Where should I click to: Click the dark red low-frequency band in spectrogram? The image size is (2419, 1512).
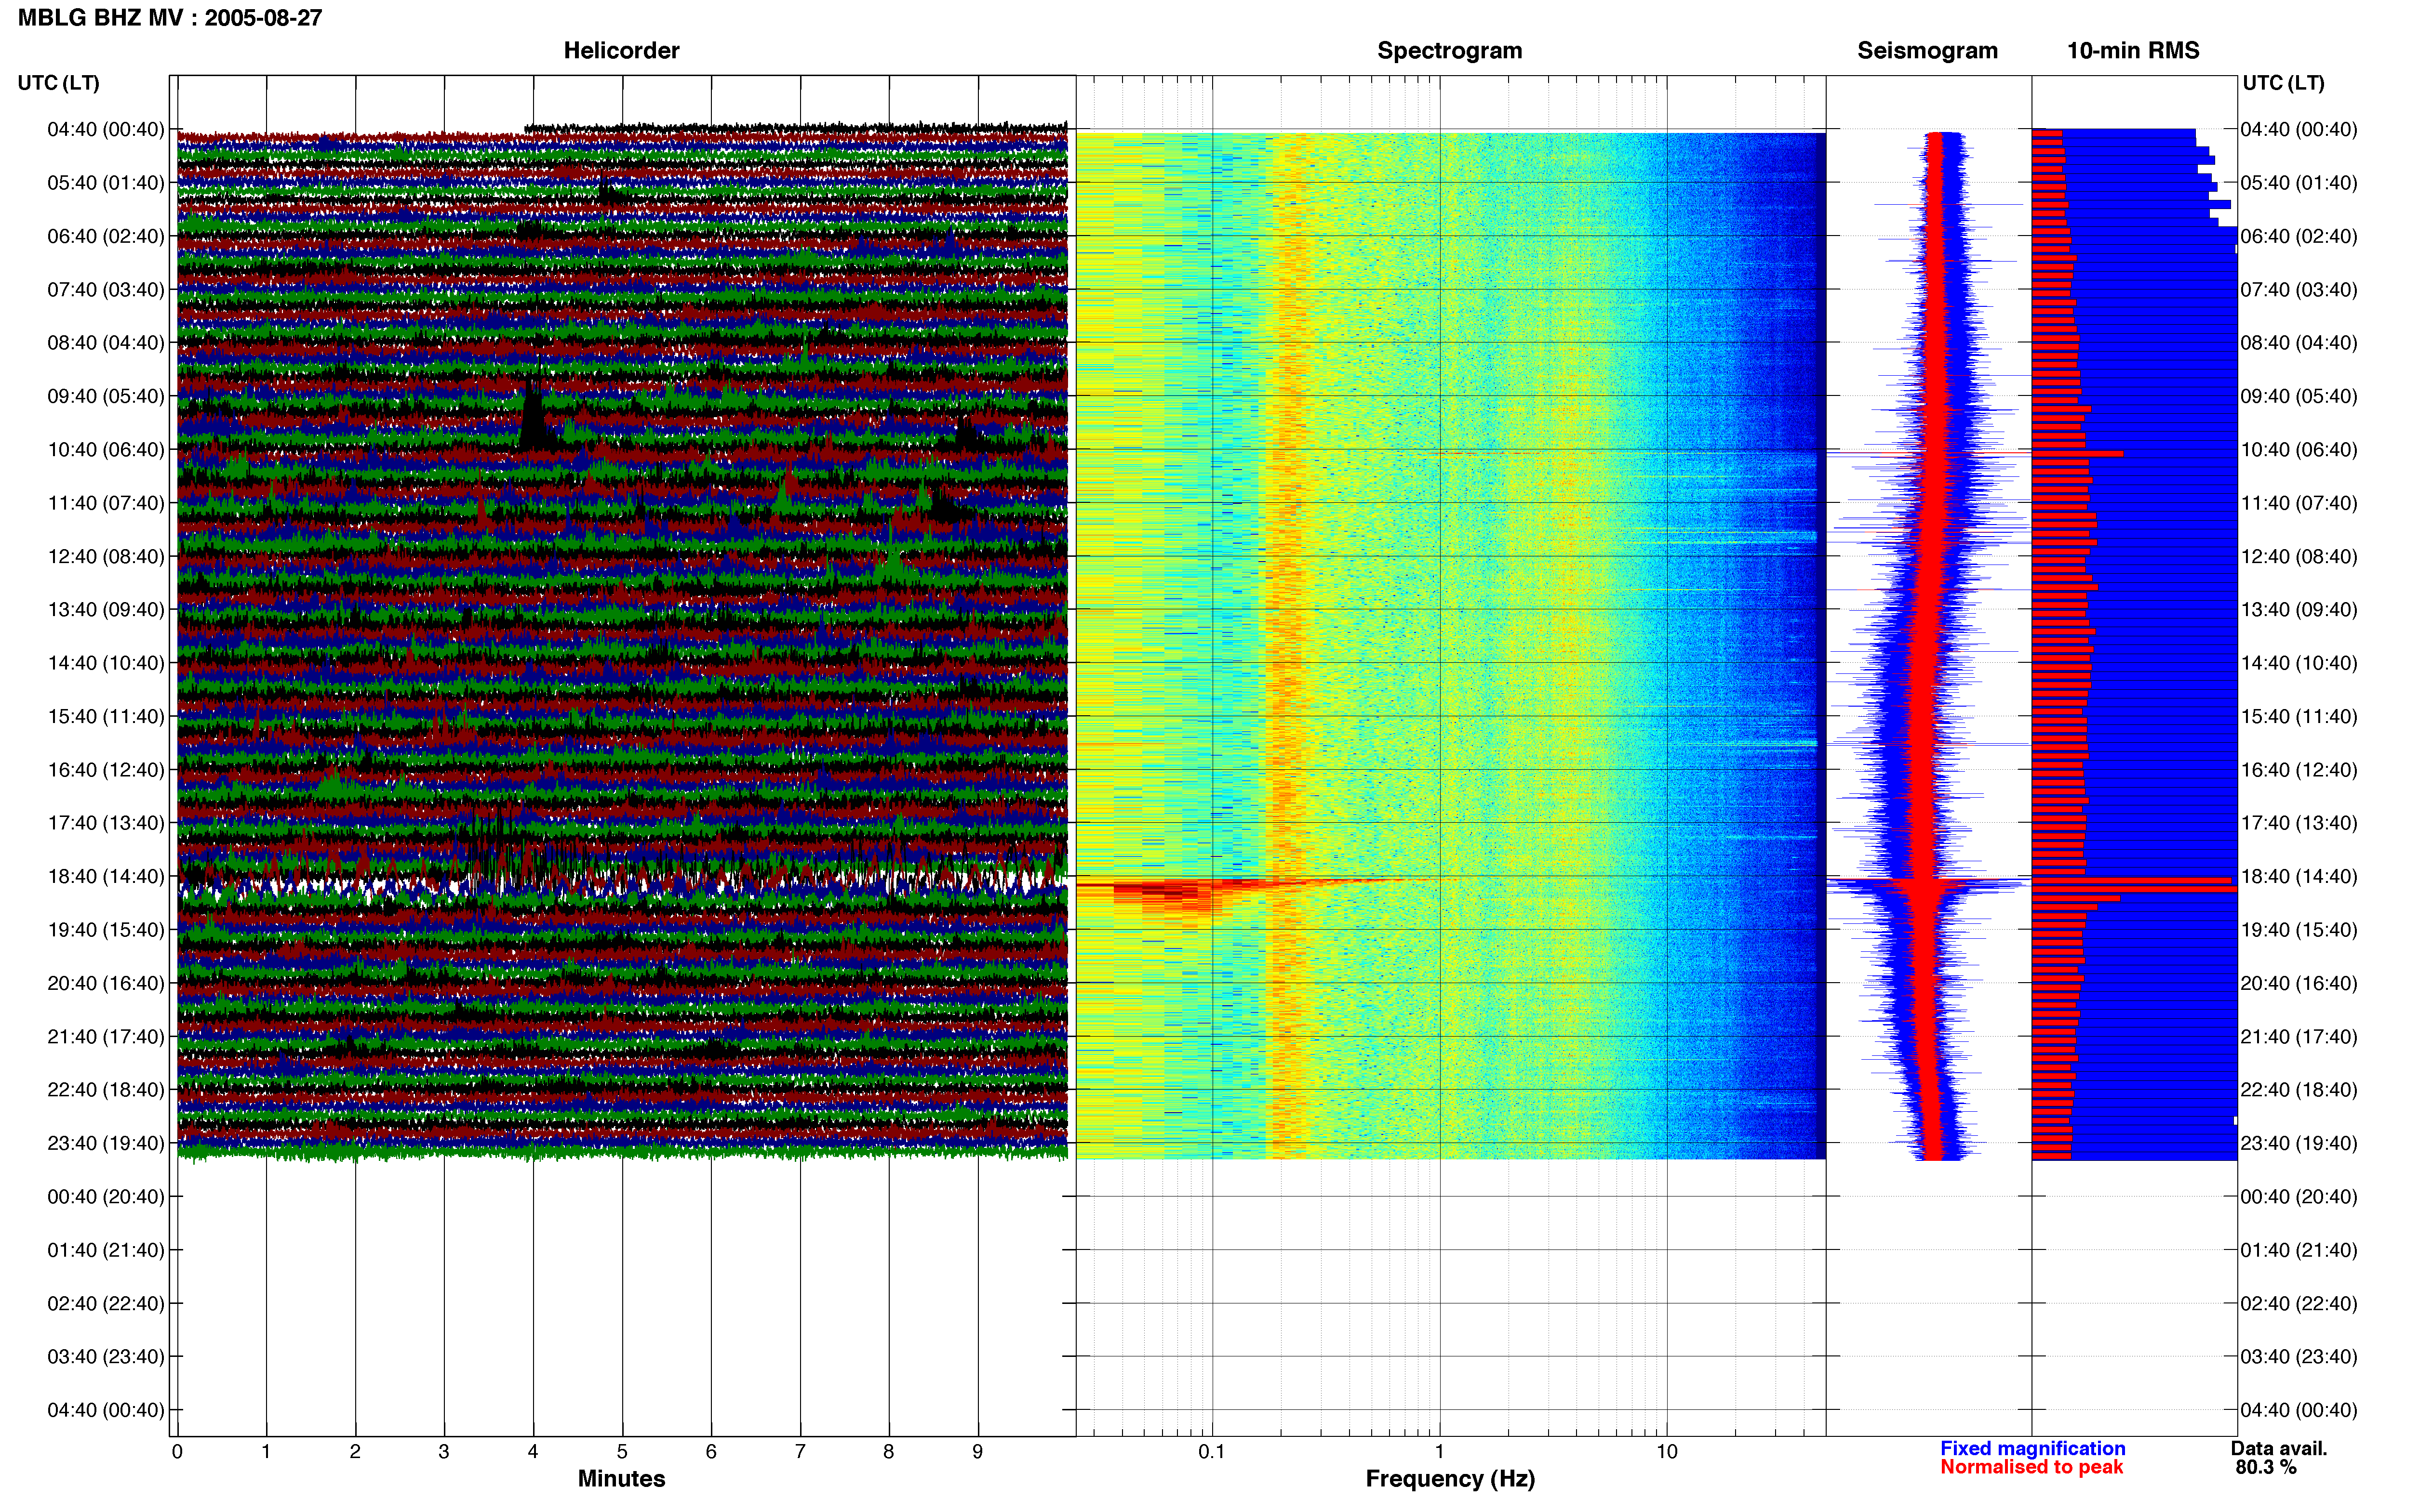(x=1171, y=890)
